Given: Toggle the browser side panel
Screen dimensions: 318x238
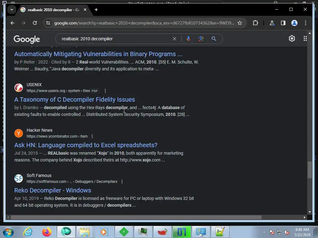Looking at the screenshot, I should [x=283, y=23].
